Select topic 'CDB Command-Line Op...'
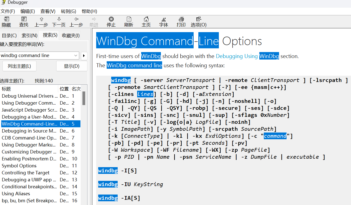 (x=41, y=138)
